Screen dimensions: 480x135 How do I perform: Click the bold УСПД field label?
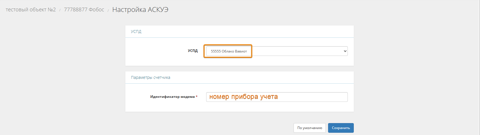193,51
